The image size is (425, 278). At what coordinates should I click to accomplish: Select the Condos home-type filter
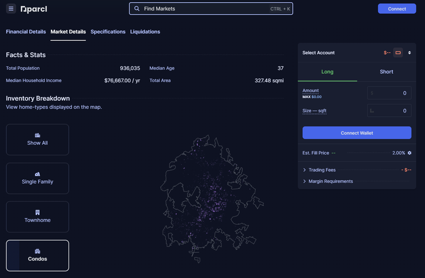[37, 255]
